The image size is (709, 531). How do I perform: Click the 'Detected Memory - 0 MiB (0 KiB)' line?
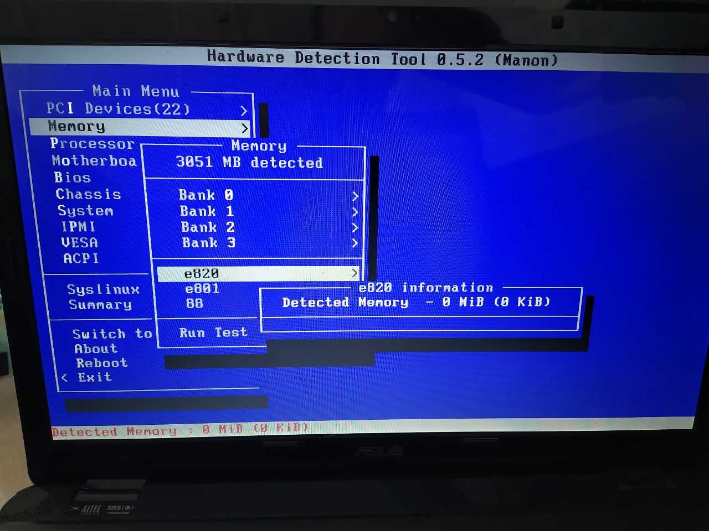click(x=417, y=302)
